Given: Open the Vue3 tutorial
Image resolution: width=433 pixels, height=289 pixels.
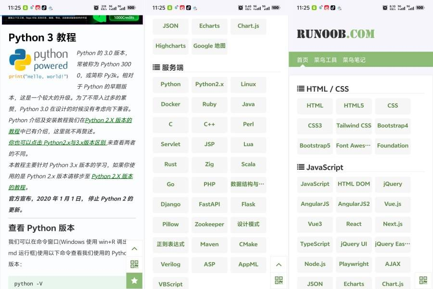Looking at the screenshot, I should 315,224.
